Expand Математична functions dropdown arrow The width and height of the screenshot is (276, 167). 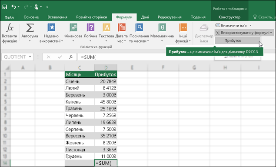click(162, 41)
